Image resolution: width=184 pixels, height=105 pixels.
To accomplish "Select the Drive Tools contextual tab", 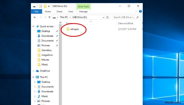I will [x=83, y=7].
